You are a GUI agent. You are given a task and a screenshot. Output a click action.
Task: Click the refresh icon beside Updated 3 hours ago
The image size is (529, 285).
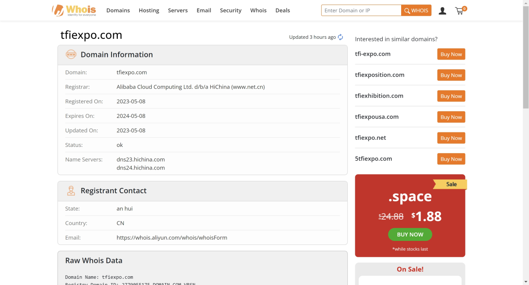pos(340,37)
